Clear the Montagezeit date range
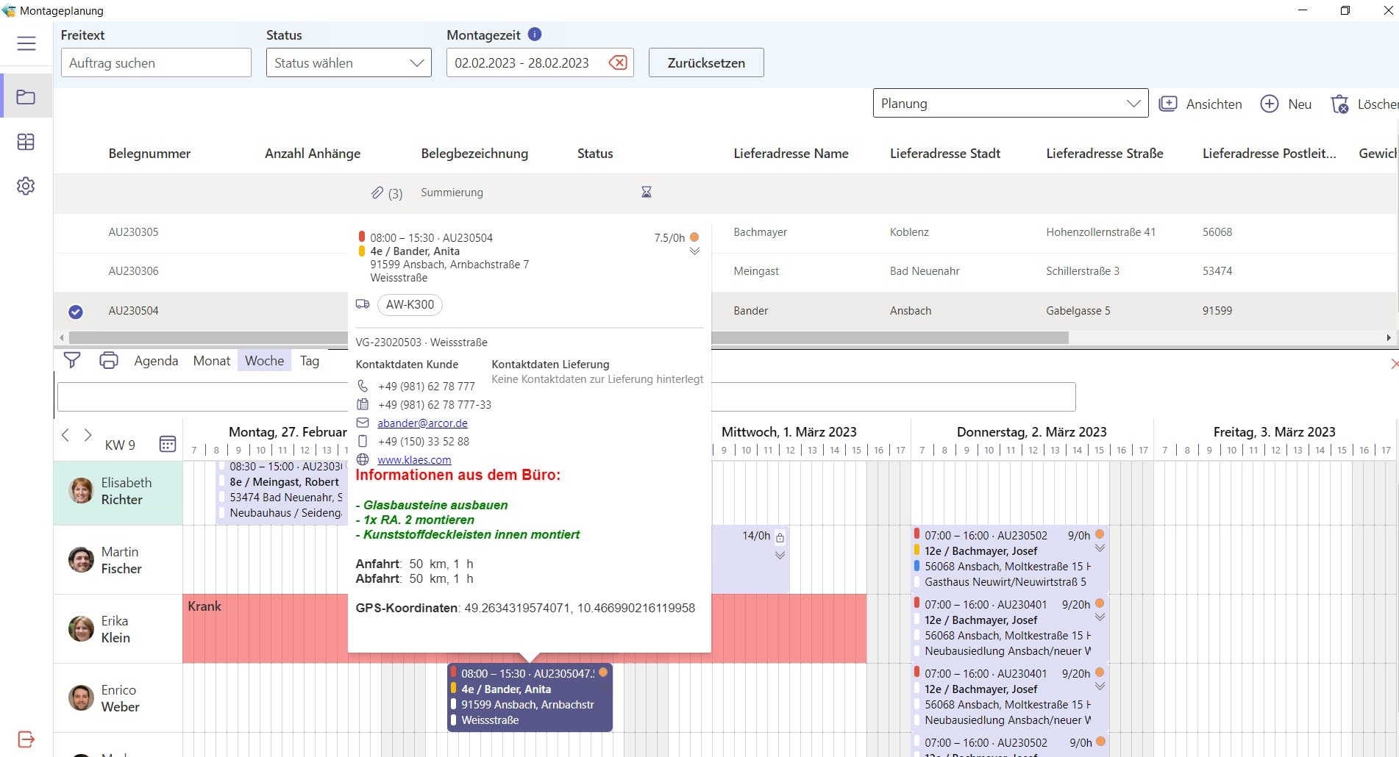1399x757 pixels. click(x=618, y=62)
